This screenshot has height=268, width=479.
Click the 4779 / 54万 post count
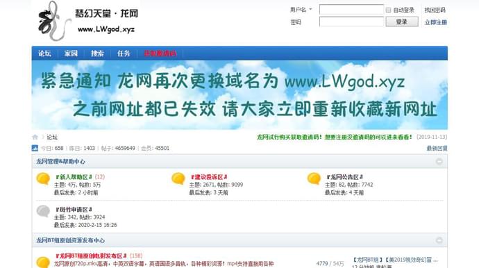[x=330, y=263]
